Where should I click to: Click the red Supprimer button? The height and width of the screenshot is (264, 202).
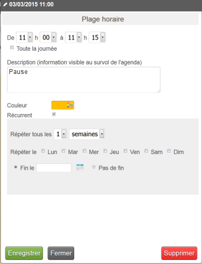[x=179, y=253]
